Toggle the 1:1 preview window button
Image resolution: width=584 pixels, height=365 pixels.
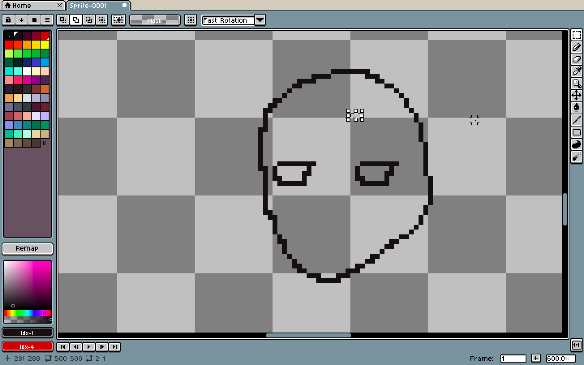[576, 345]
